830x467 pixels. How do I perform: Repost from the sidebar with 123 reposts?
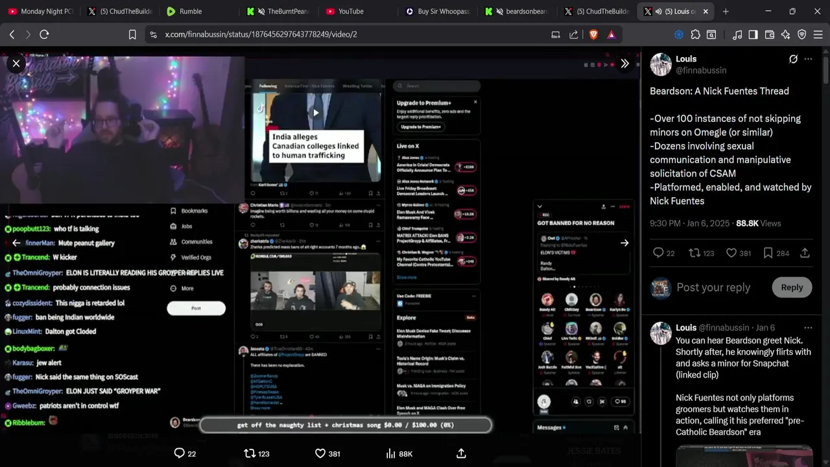694,253
